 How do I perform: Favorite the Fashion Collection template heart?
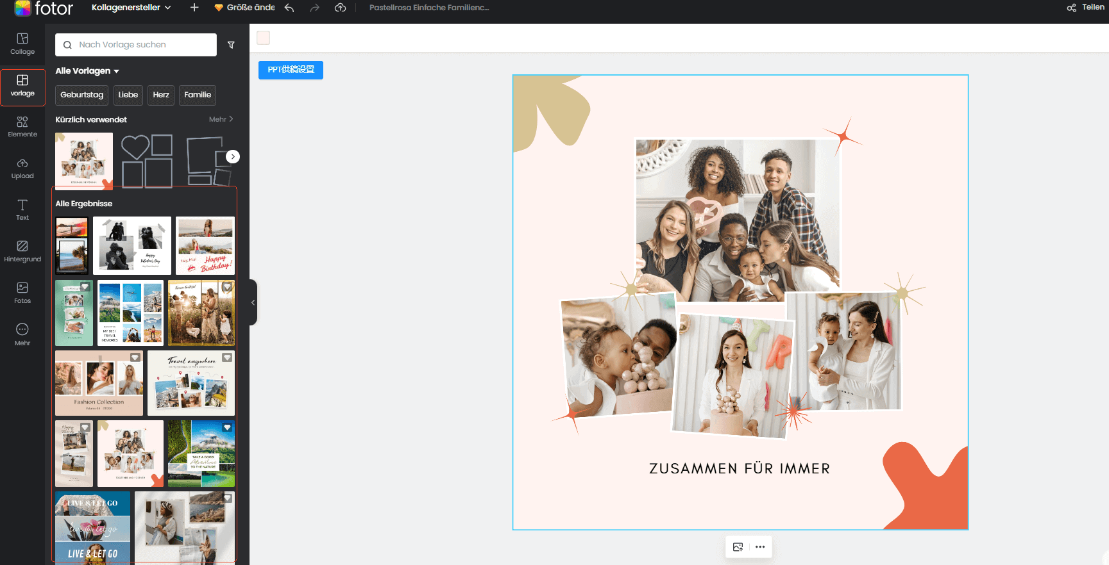pos(135,357)
